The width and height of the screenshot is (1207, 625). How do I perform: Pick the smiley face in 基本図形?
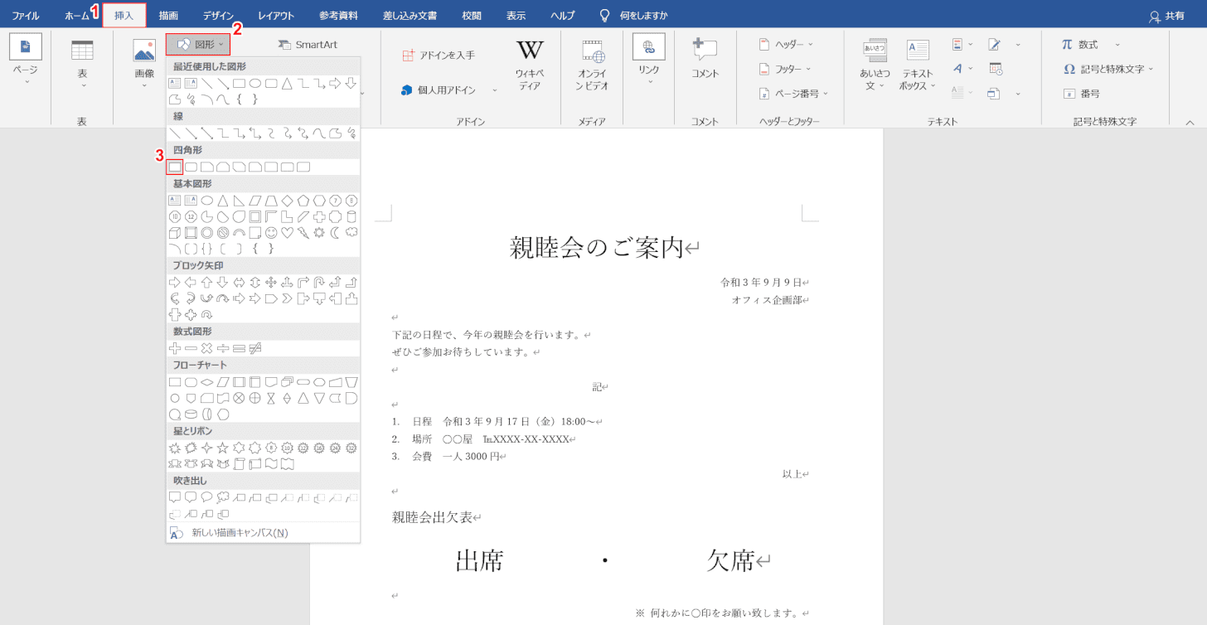coord(271,232)
